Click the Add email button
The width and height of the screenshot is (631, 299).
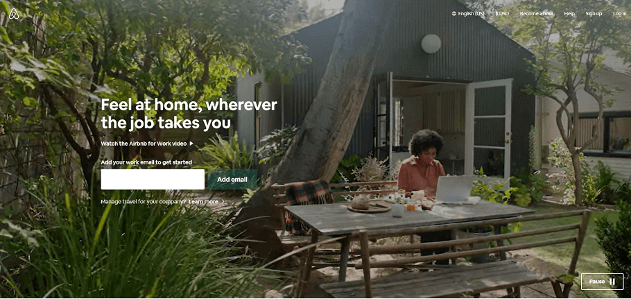coord(232,180)
